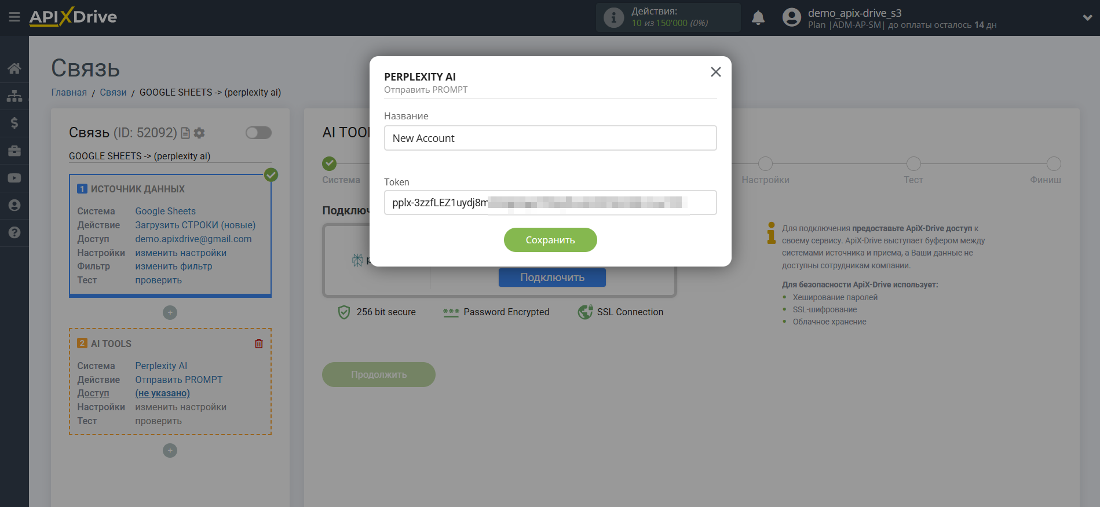Click the data source green checkmark
1100x507 pixels.
(271, 174)
